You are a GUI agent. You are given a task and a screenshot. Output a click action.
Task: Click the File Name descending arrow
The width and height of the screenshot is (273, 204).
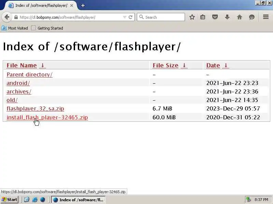coord(42,65)
